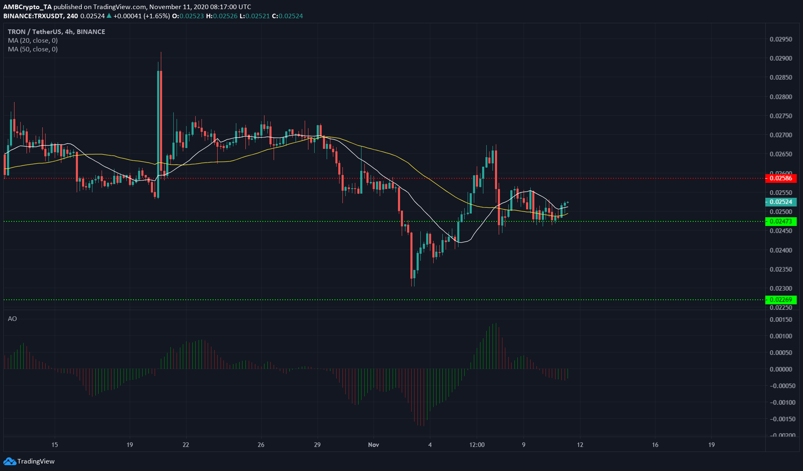Image resolution: width=803 pixels, height=471 pixels.
Task: Click the 0.02300 price axis tick
Action: 781,288
